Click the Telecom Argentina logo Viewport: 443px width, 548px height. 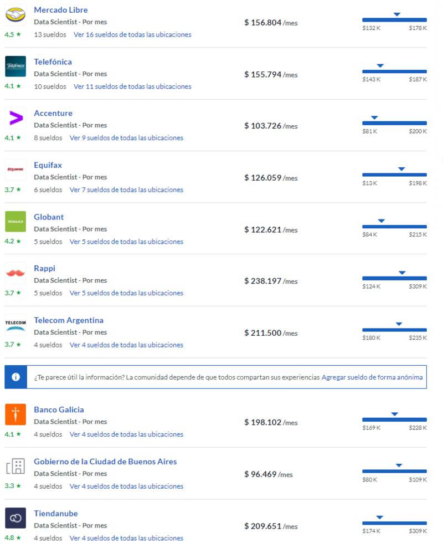point(15,325)
